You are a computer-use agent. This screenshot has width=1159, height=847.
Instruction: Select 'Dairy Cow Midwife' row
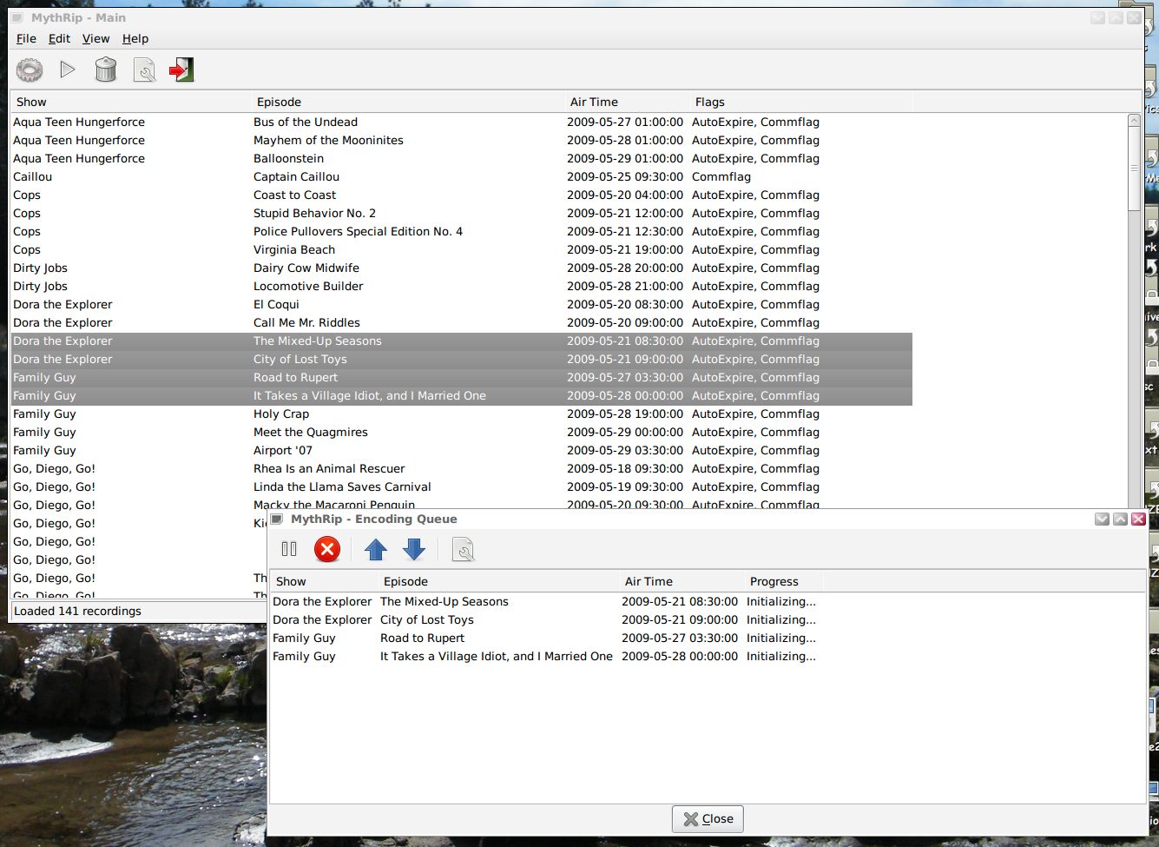pos(461,268)
